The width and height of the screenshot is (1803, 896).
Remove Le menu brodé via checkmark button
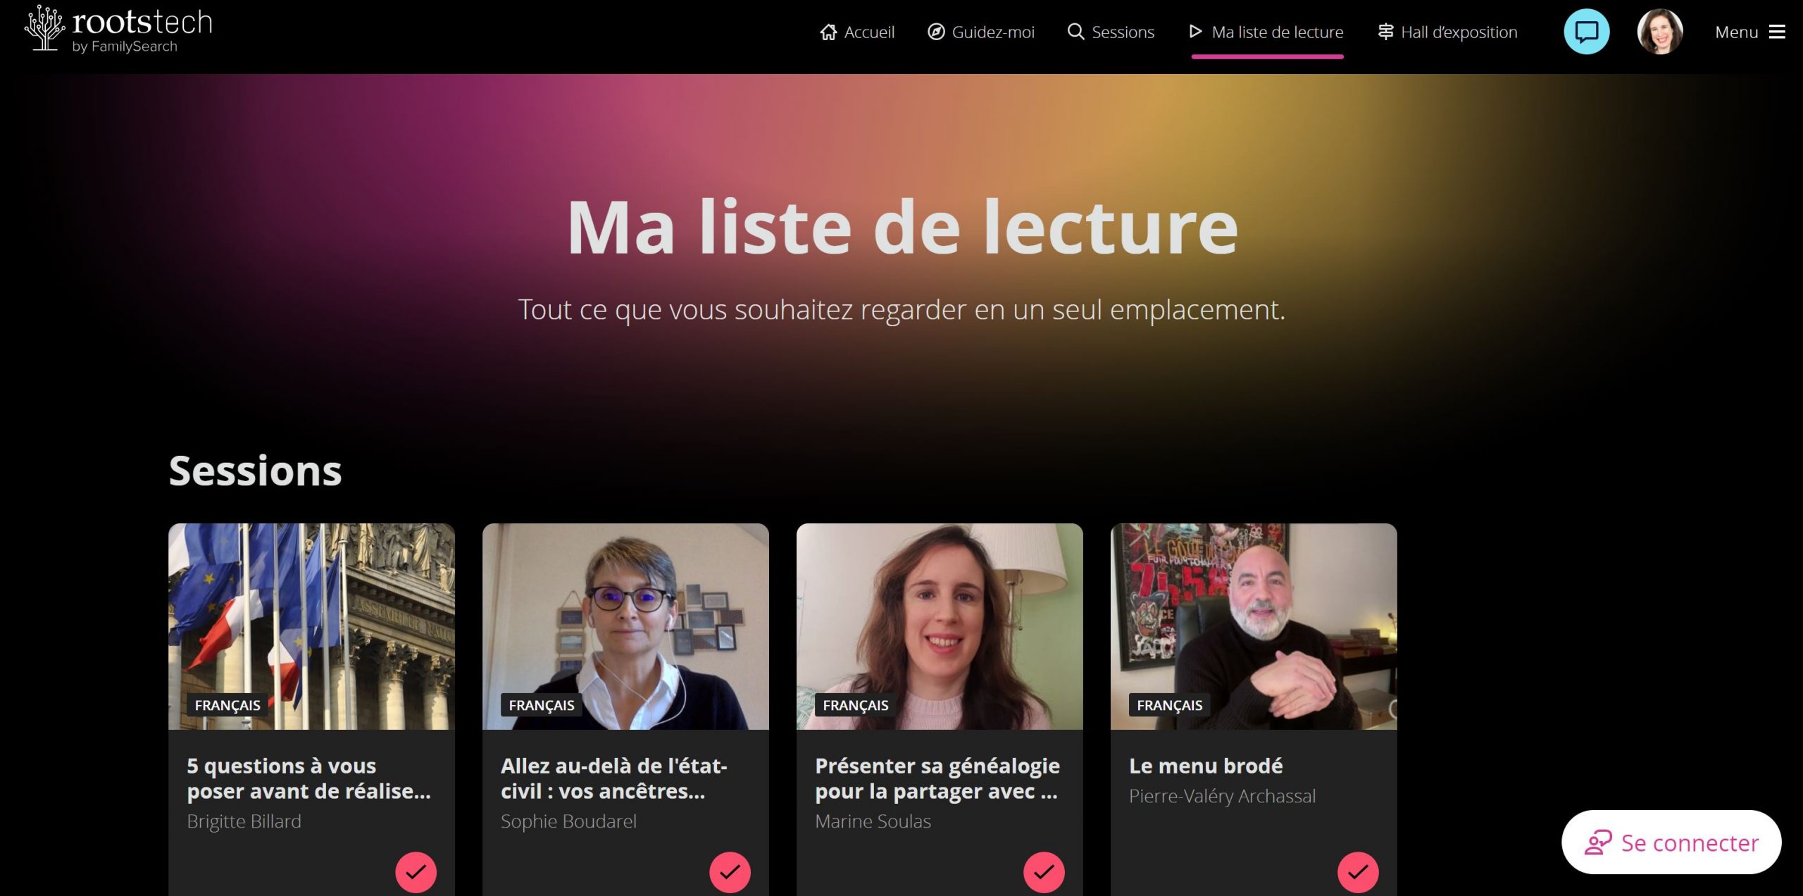[x=1358, y=872]
